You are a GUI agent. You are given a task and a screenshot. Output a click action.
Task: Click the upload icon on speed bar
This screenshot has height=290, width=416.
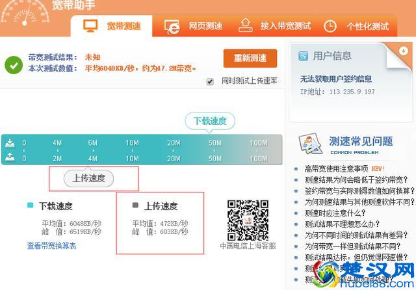[10, 157]
